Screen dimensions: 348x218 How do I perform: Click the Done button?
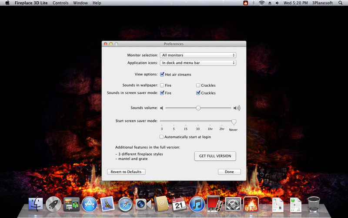(229, 172)
